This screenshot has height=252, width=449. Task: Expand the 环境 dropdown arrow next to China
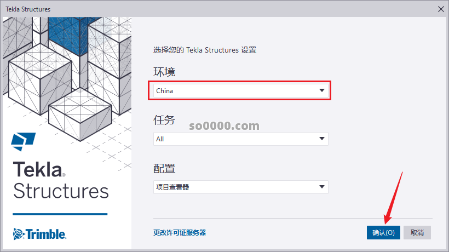[322, 90]
